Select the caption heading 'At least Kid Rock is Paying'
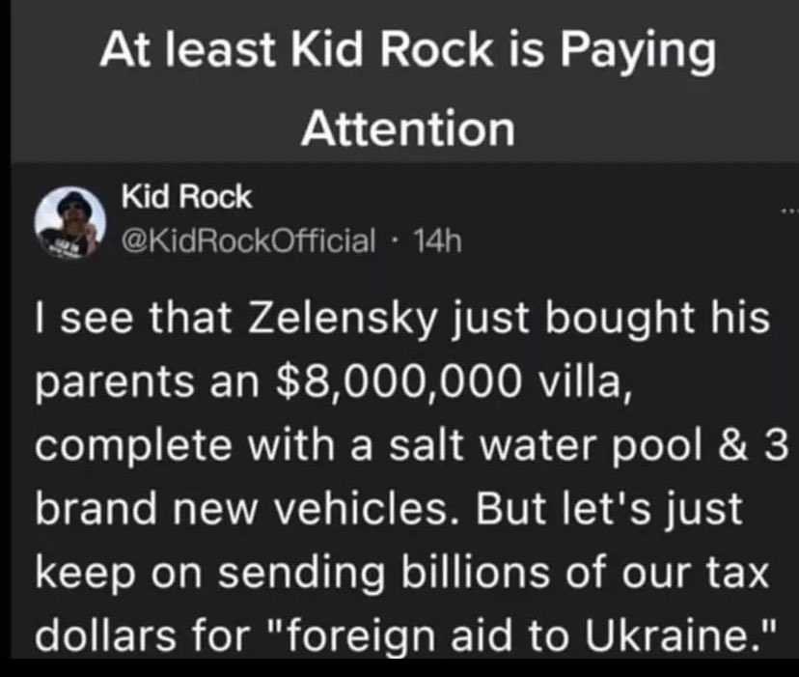This screenshot has height=677, width=799. 407,49
